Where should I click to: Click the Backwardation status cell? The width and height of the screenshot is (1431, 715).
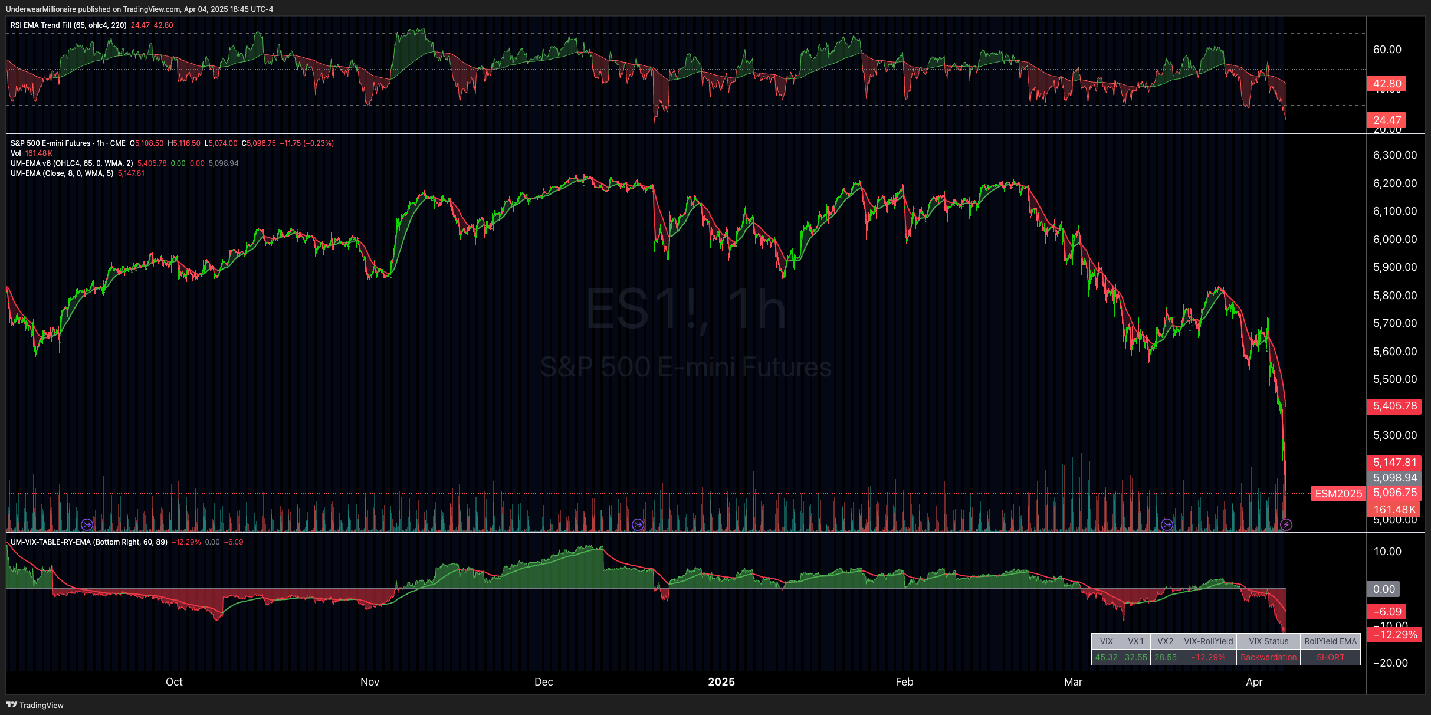click(1269, 657)
